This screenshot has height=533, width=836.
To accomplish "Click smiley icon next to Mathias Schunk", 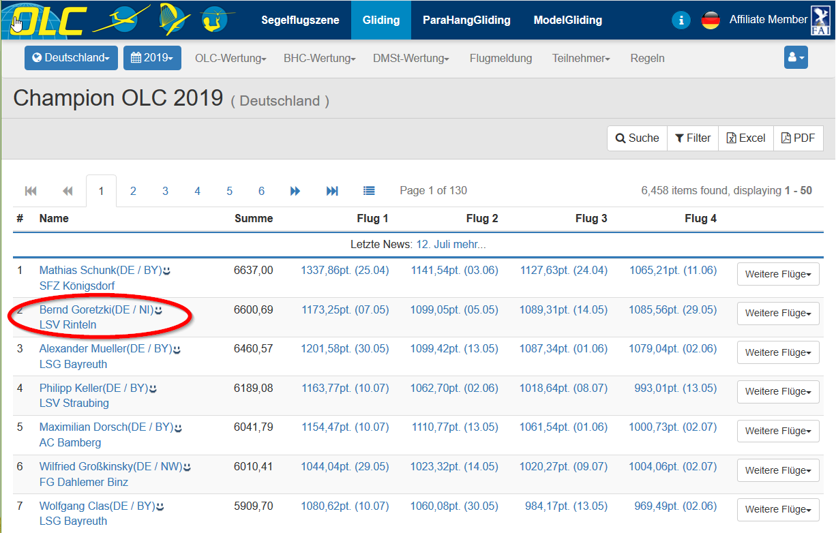I will pyautogui.click(x=166, y=271).
